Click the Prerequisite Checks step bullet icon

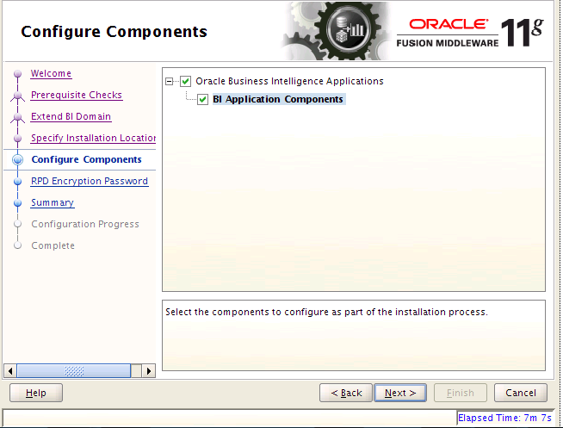(17, 96)
